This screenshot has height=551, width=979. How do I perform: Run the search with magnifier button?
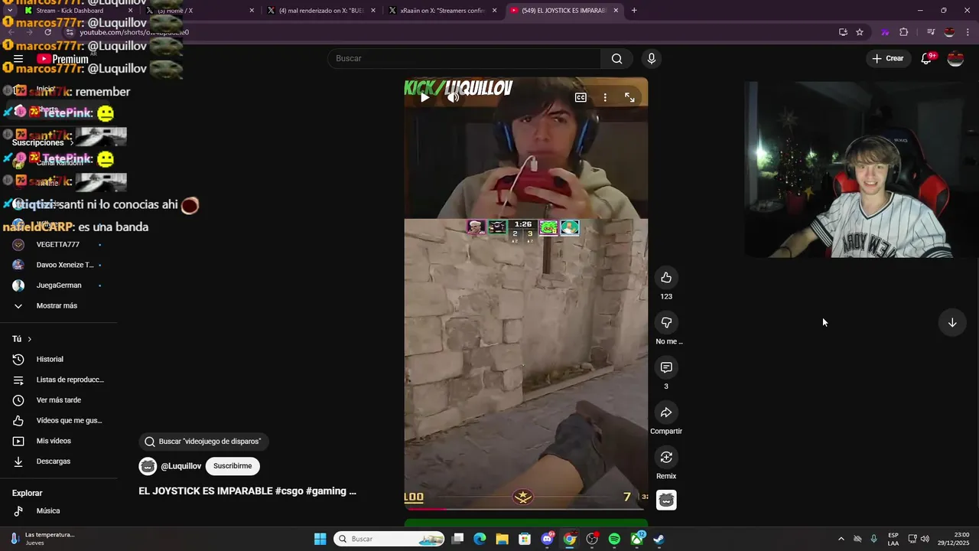pyautogui.click(x=616, y=58)
